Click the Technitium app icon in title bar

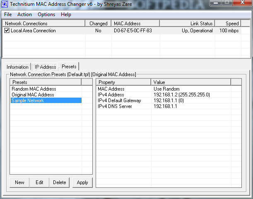[x=5, y=4]
